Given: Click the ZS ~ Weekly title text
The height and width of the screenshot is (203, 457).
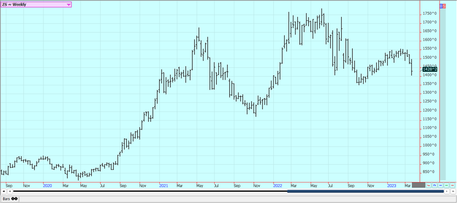Looking at the screenshot, I should click(15, 5).
